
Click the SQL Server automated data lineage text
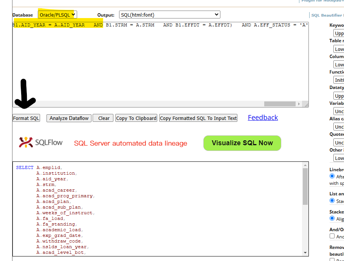pos(130,143)
